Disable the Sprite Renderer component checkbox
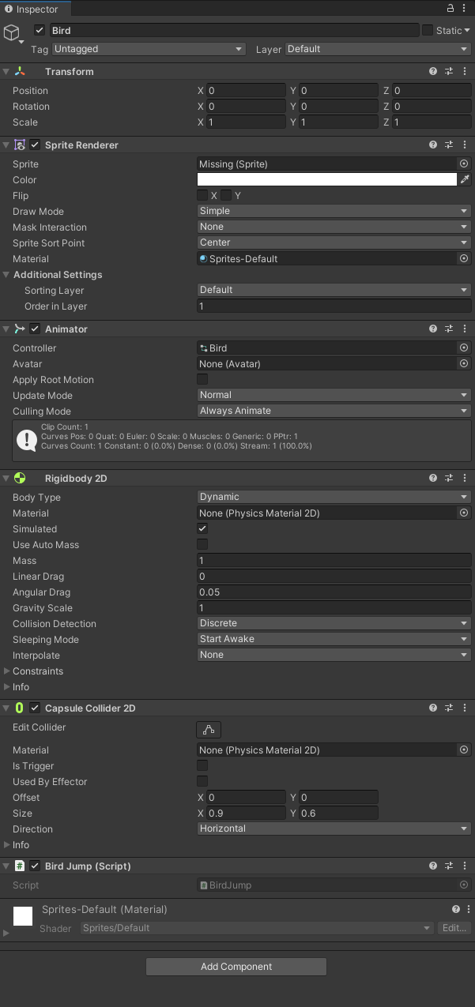Viewport: 475px width, 1007px height. click(35, 145)
